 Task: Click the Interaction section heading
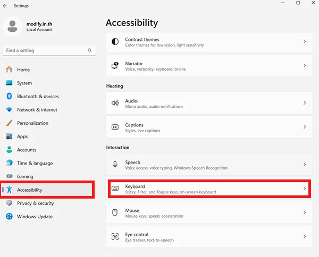coord(117,148)
